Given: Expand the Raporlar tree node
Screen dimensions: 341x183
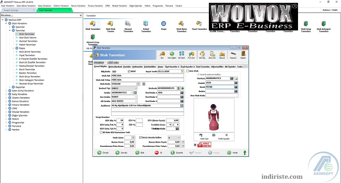Looking at the screenshot, I should 10,87.
